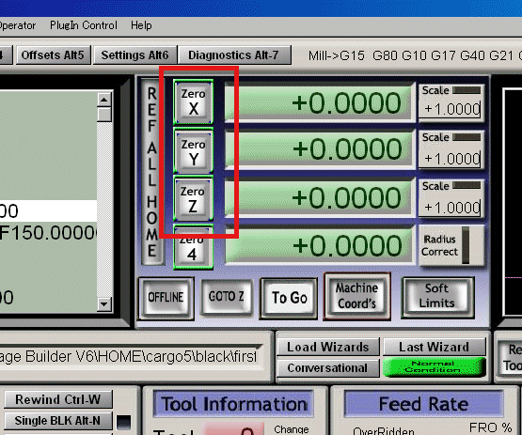522x435 pixels.
Task: Switch to Diagnostics Alt-7 screen
Action: coord(234,54)
